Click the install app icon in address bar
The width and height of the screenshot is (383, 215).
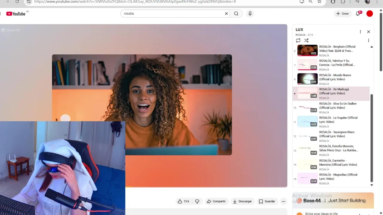click(x=302, y=1)
